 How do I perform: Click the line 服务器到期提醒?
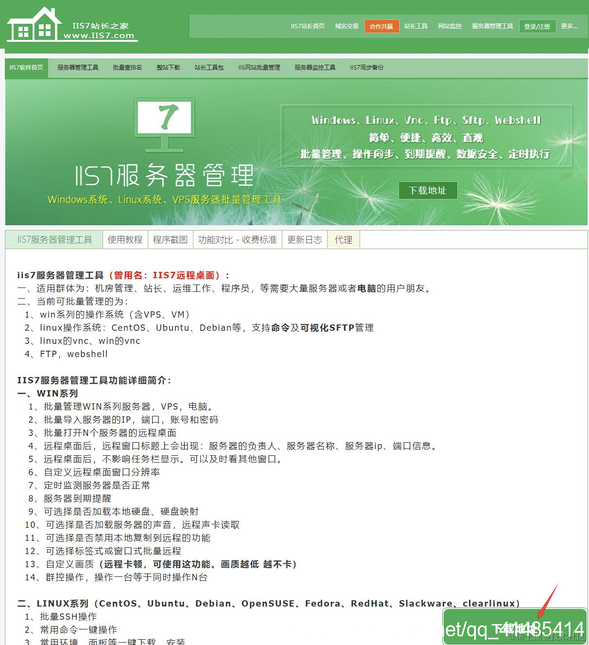77,499
